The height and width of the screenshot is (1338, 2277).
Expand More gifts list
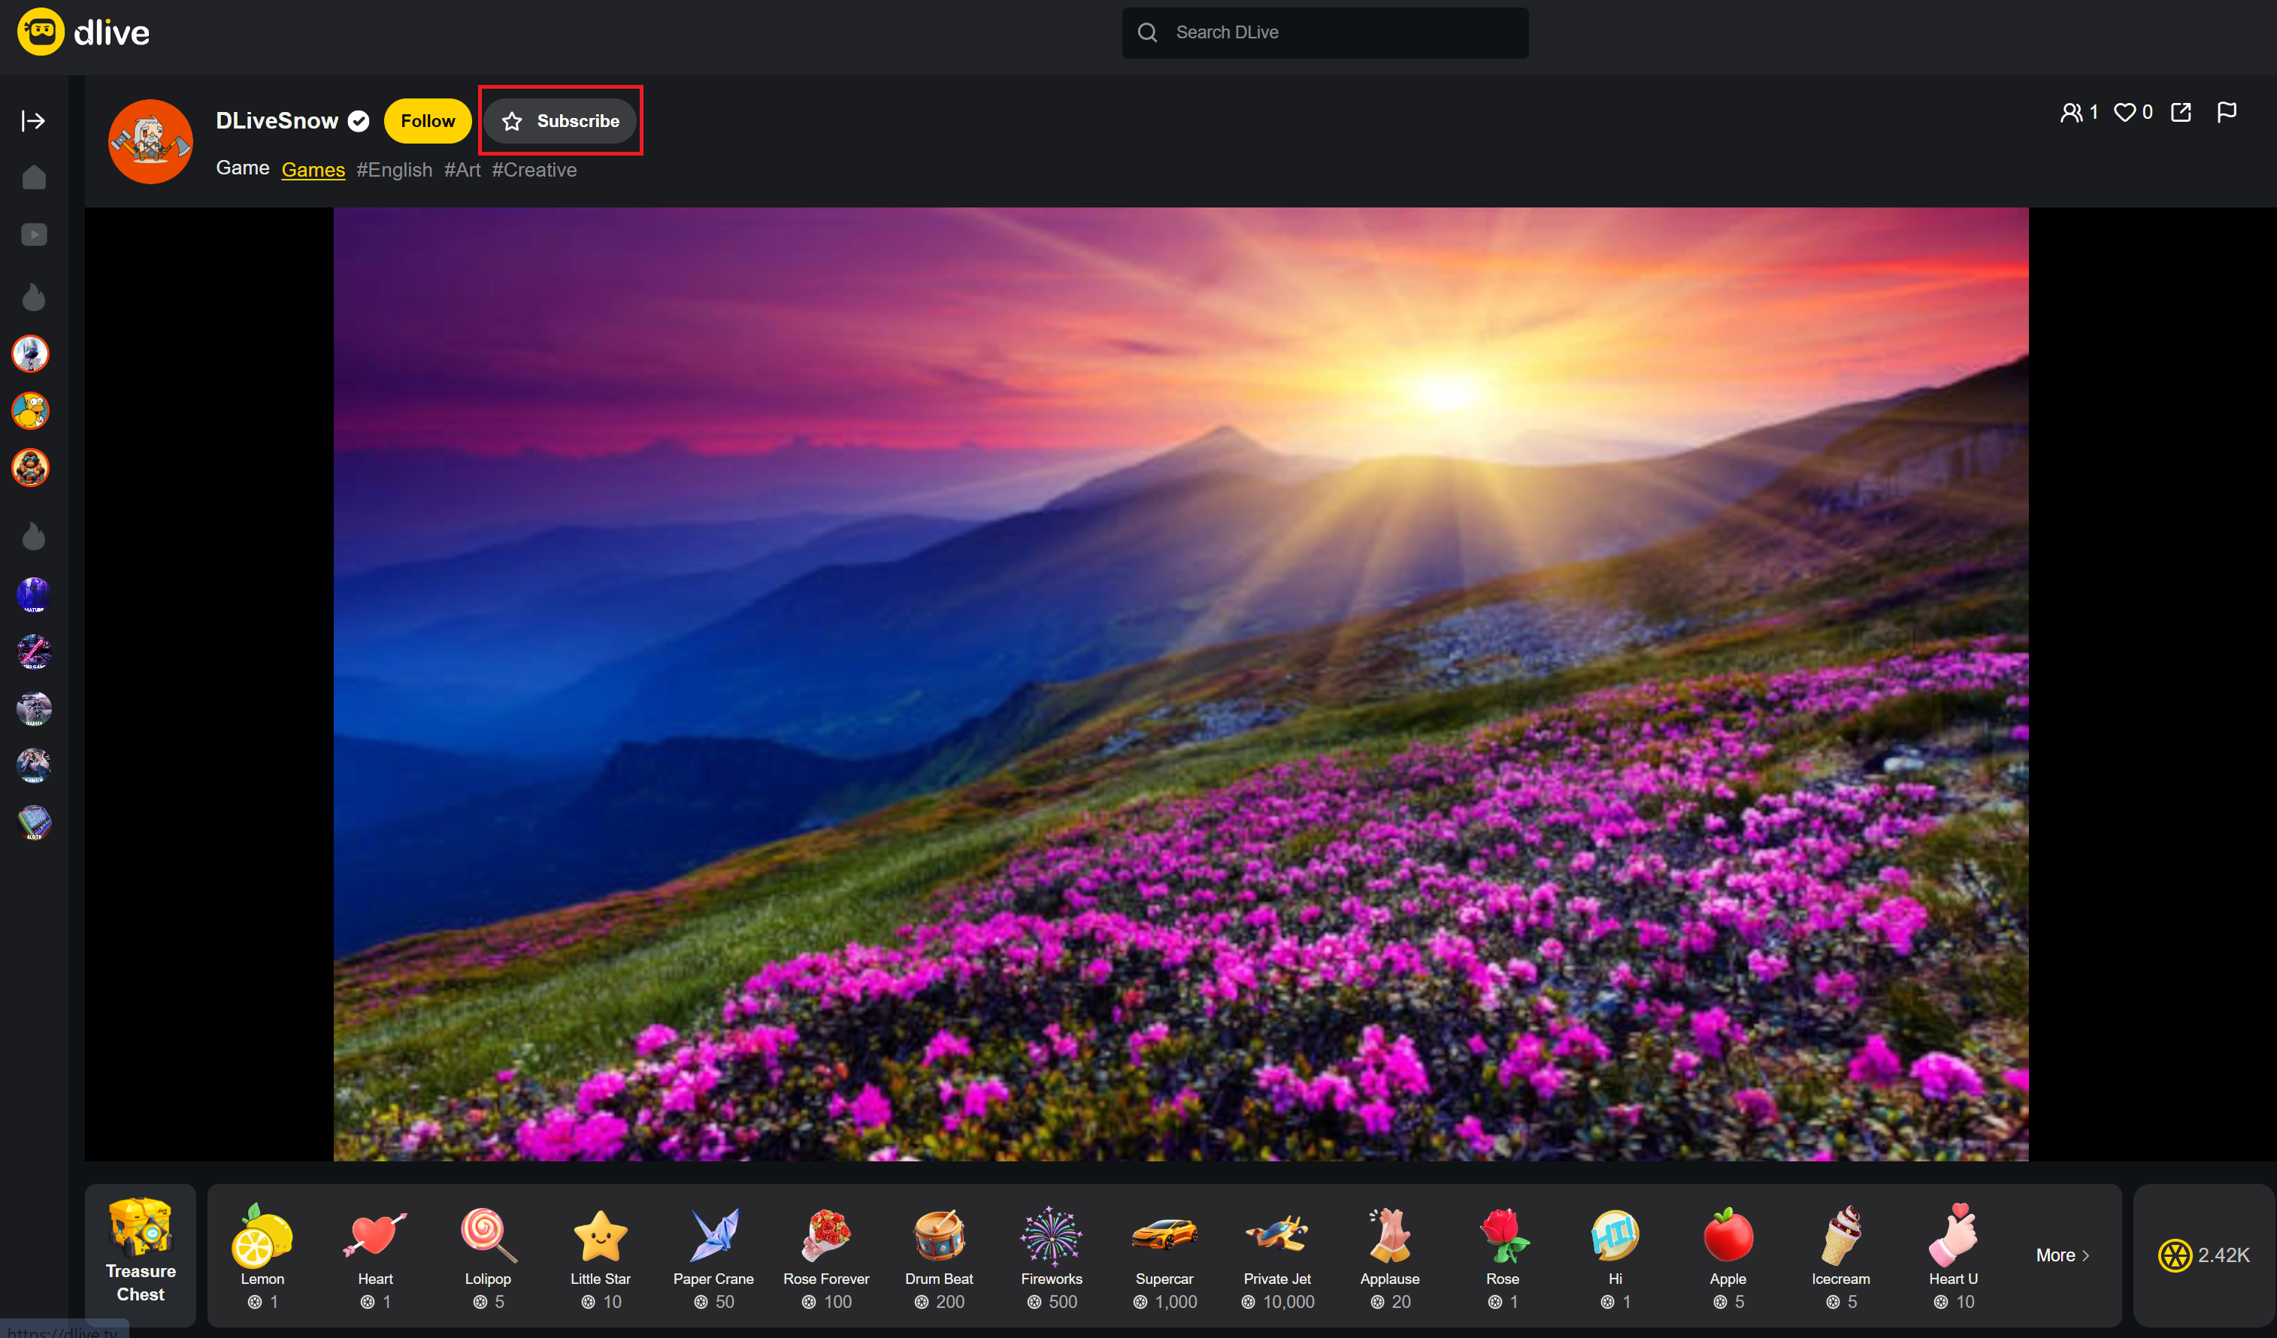click(2062, 1255)
